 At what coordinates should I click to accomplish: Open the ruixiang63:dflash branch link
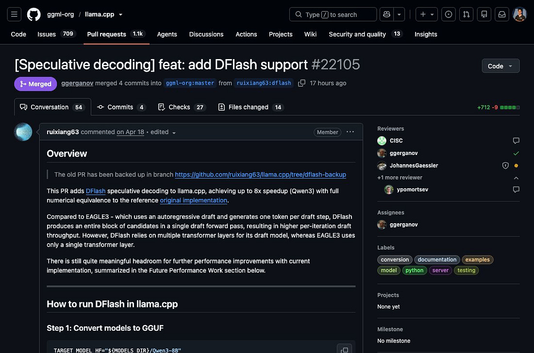264,83
